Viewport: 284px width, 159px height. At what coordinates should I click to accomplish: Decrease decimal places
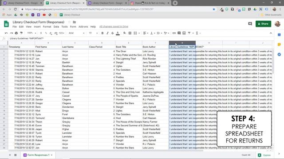click(51, 33)
